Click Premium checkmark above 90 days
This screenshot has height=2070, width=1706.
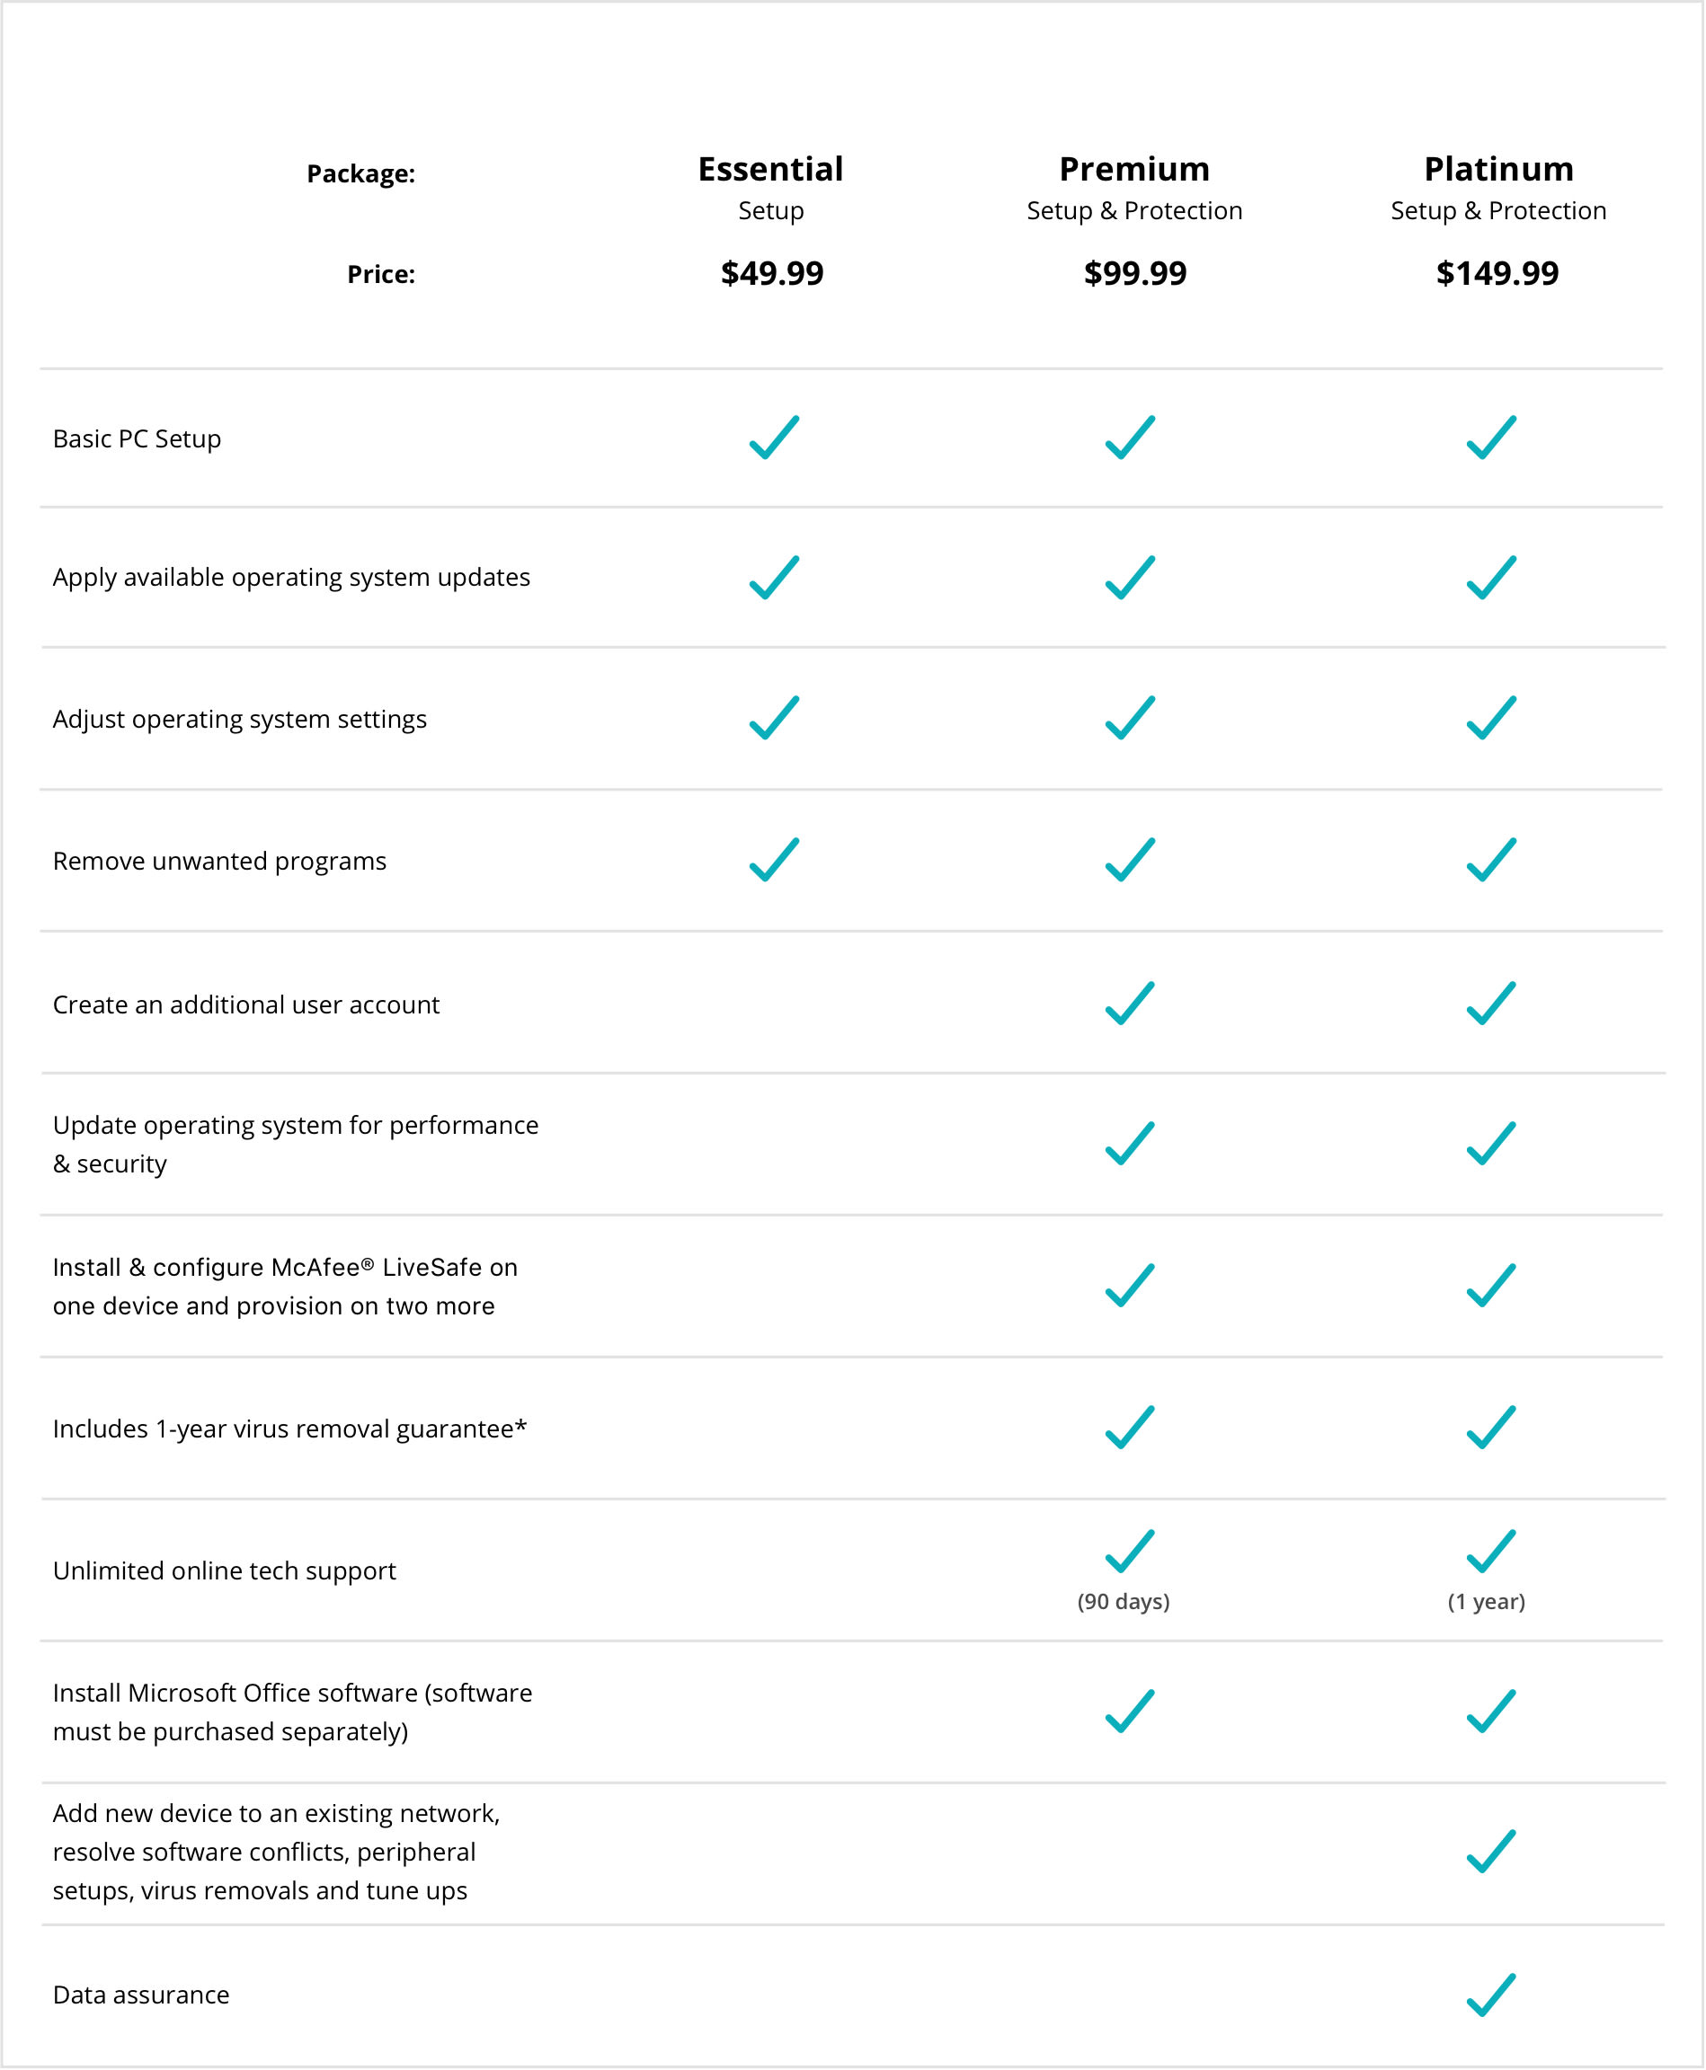[1130, 1552]
